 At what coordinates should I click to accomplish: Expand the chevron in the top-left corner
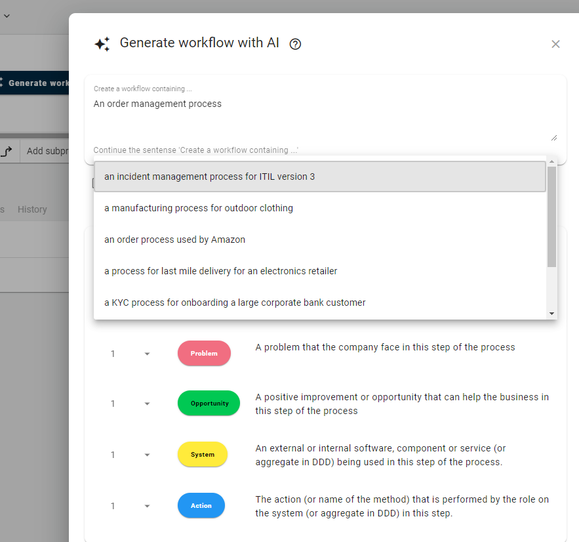[x=7, y=16]
